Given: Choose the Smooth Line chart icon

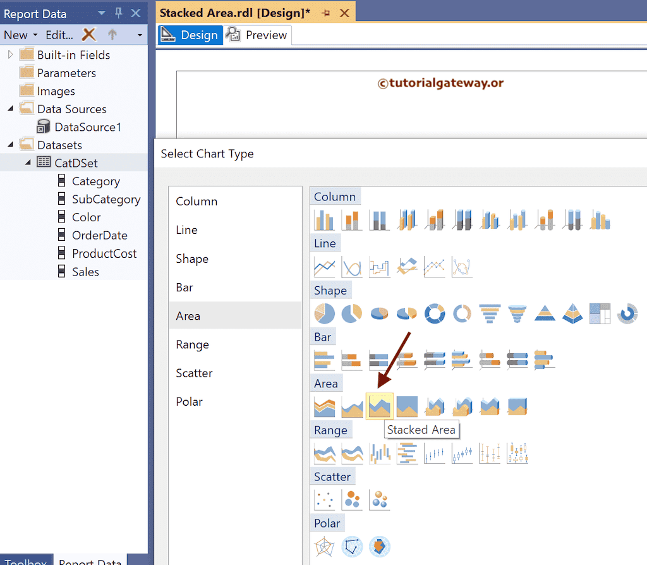Looking at the screenshot, I should tap(352, 267).
